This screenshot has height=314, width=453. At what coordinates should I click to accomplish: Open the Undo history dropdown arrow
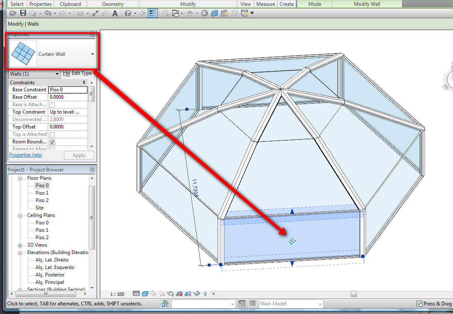pos(55,13)
